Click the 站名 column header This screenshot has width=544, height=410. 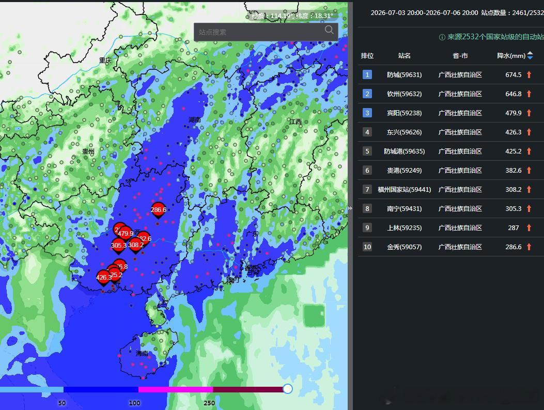404,55
